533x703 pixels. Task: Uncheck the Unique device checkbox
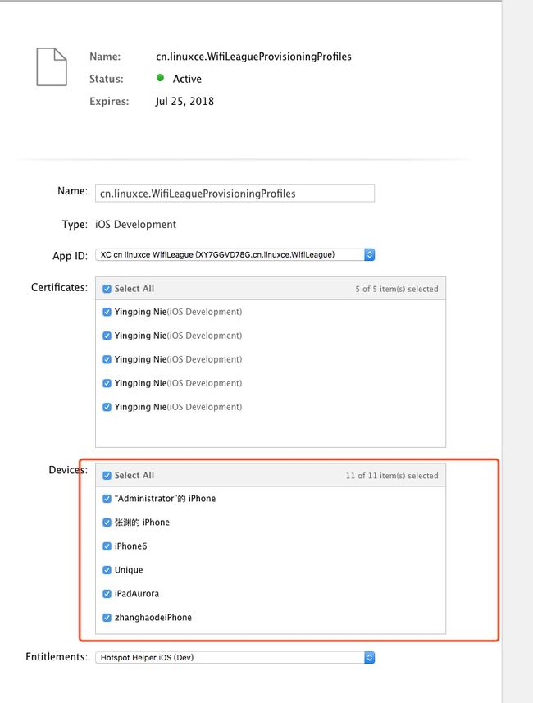[x=107, y=570]
